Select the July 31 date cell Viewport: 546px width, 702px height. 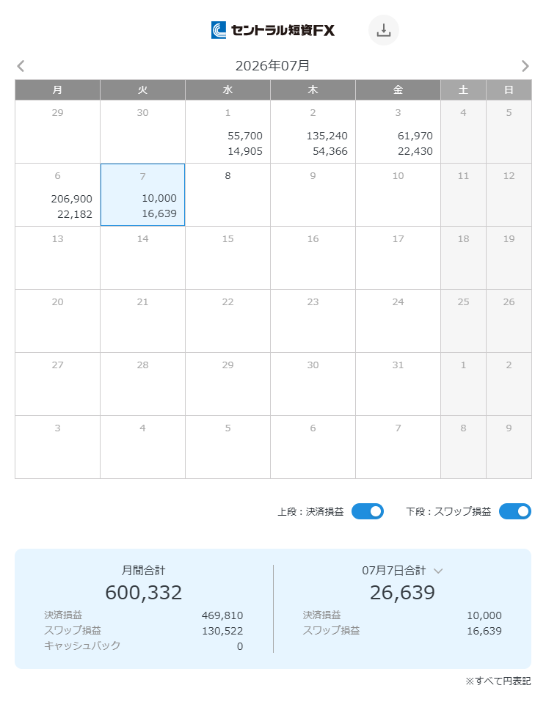click(x=398, y=384)
